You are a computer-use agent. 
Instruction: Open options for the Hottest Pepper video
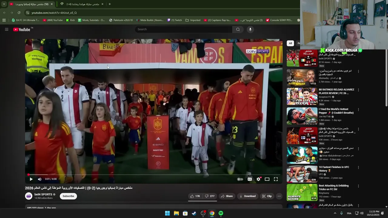pos(358,110)
